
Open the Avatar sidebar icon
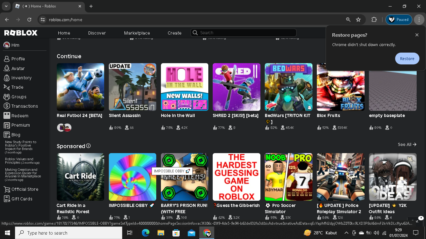click(x=7, y=68)
